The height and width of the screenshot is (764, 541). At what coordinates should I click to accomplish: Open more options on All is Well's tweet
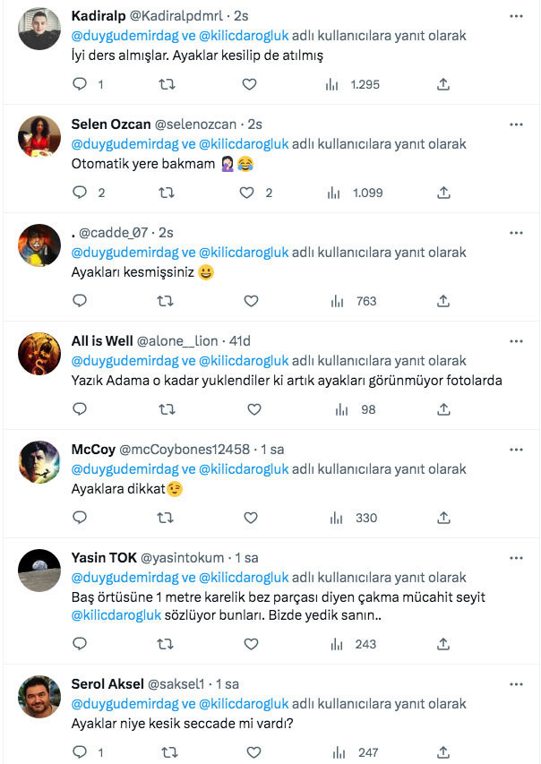click(516, 340)
